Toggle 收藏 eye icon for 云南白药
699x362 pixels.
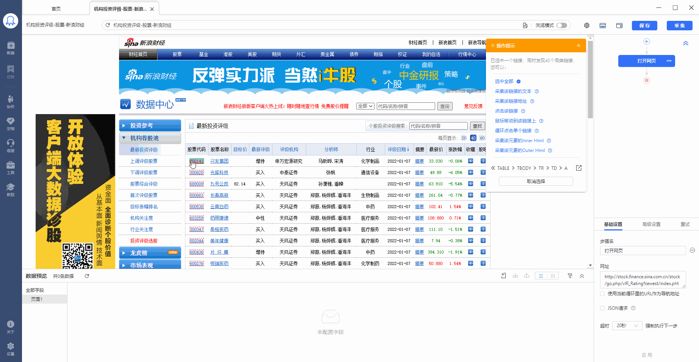tap(470, 207)
